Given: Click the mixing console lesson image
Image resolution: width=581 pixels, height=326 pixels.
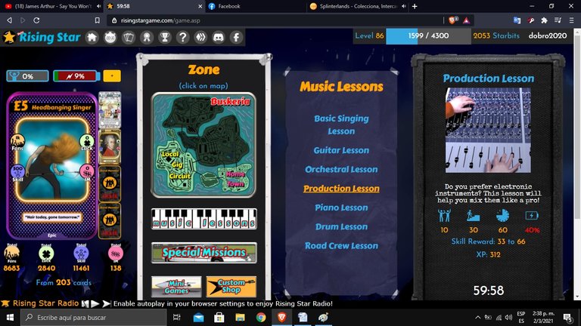Looking at the screenshot, I should pos(488,130).
